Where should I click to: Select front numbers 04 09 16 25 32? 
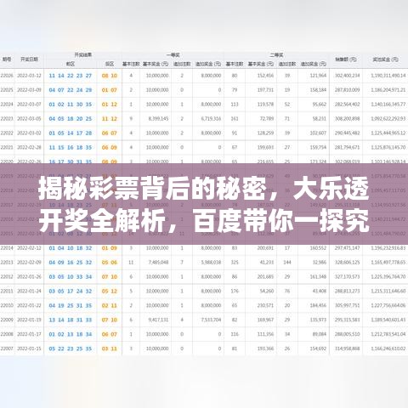click(71, 263)
